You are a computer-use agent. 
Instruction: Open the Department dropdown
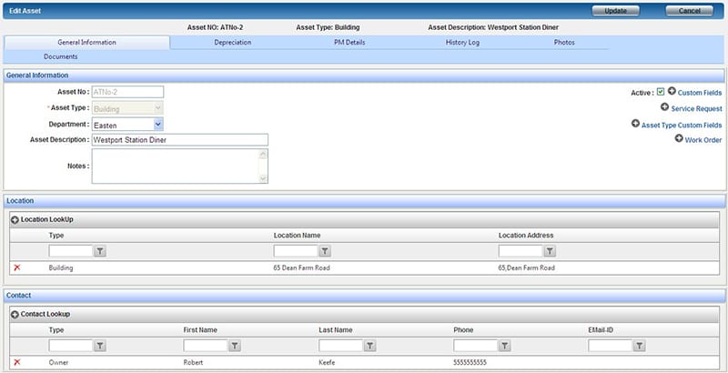click(x=158, y=125)
